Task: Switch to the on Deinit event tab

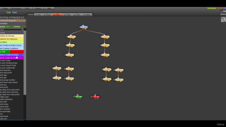Action: coord(87,14)
